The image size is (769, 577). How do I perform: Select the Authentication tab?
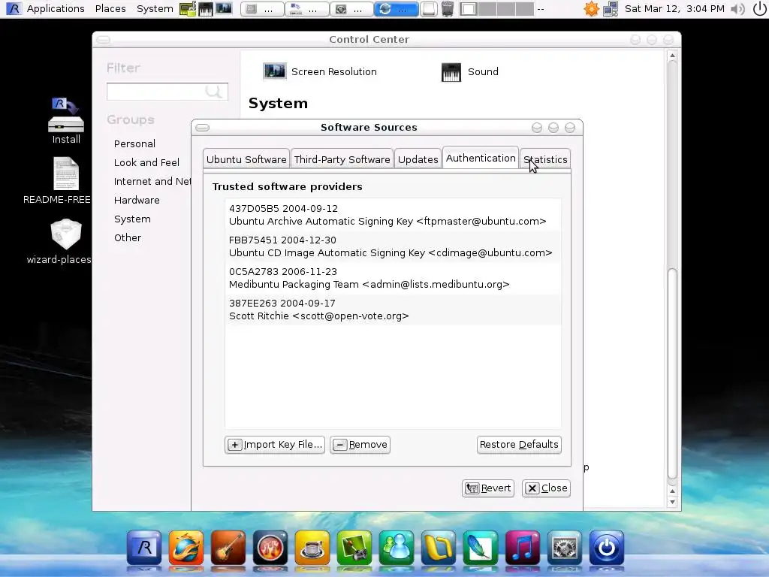pos(481,158)
